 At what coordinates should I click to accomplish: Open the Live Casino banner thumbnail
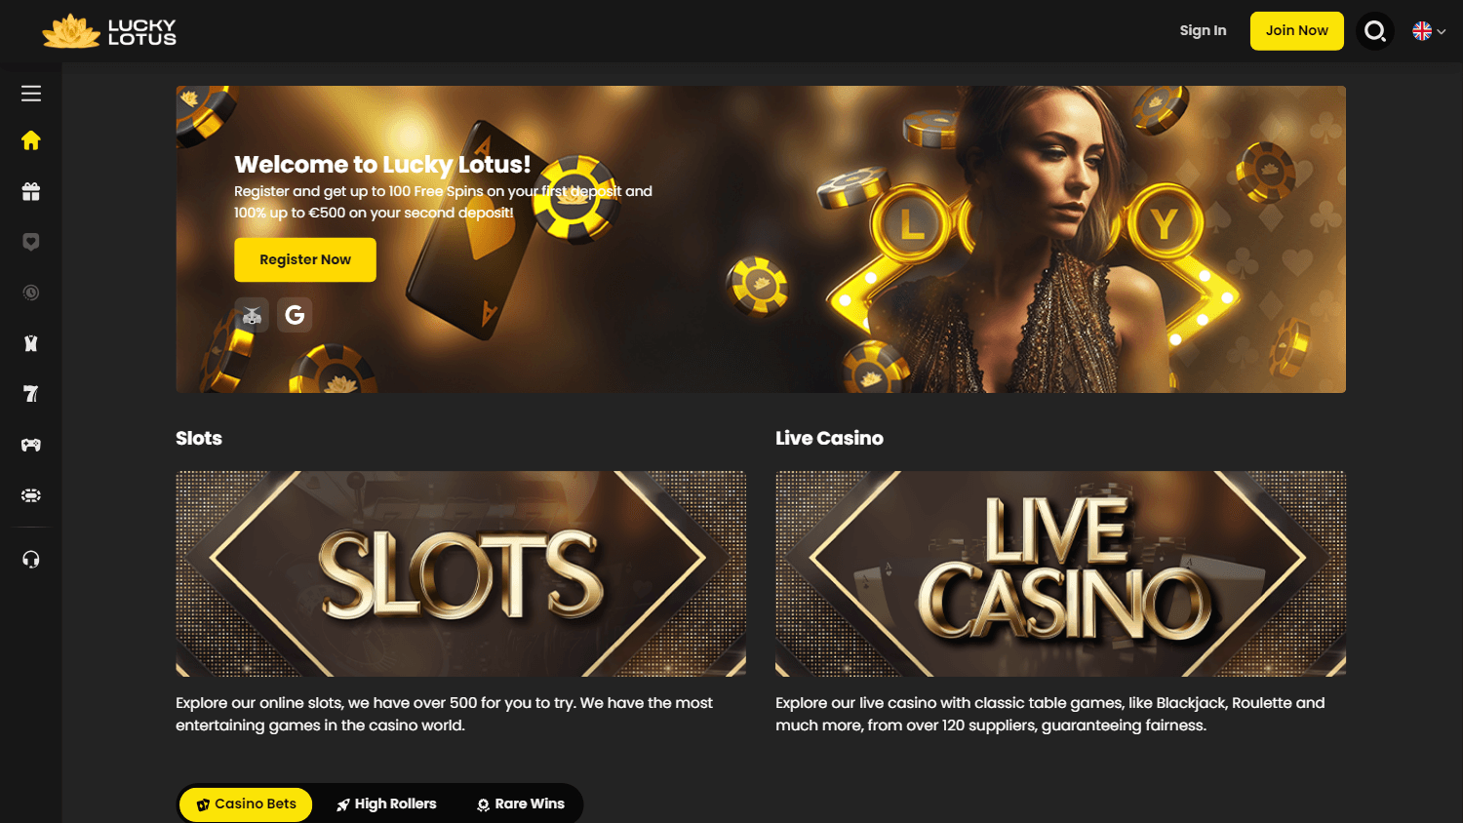tap(1060, 573)
